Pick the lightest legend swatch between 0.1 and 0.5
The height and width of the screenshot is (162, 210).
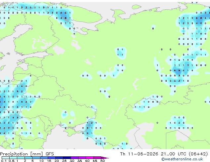click(x=6, y=158)
